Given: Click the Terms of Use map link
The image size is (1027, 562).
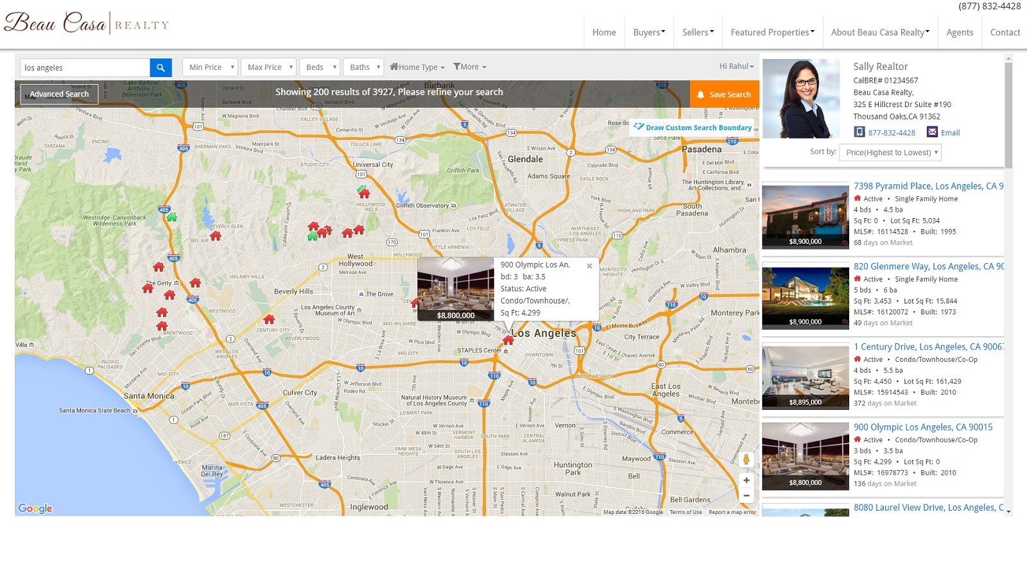Looking at the screenshot, I should click(x=686, y=512).
